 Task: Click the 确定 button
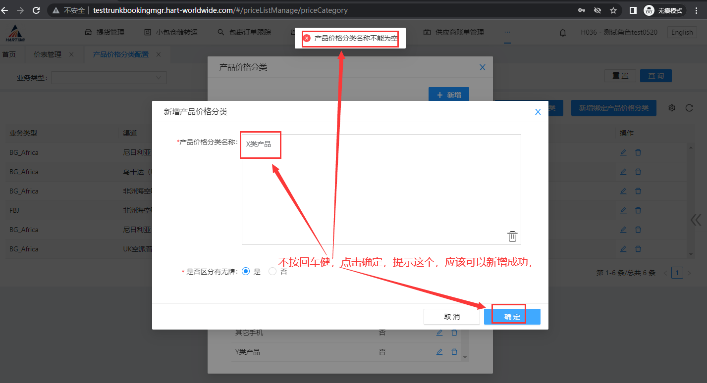click(512, 317)
